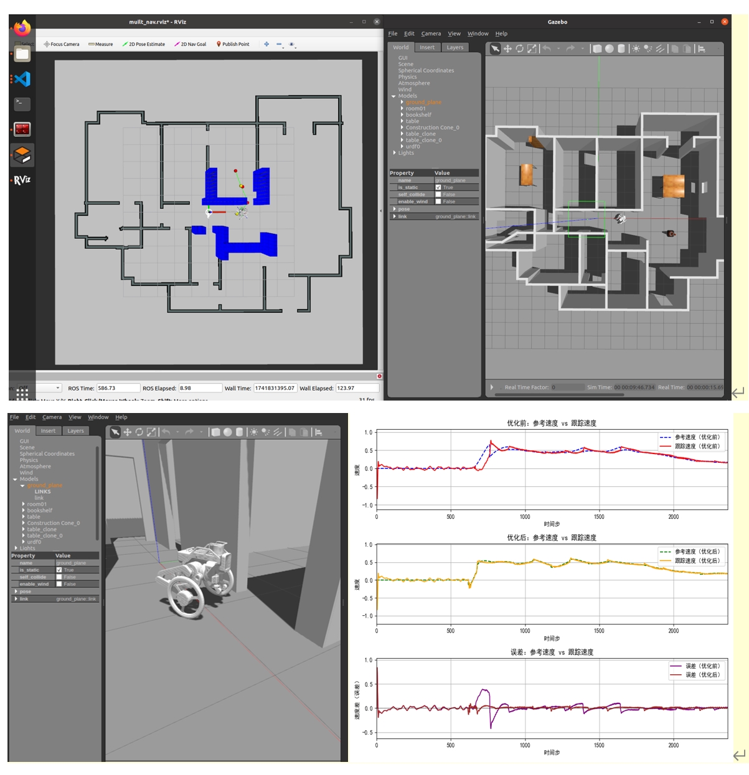Launch Terminal from the Ubuntu dock
The height and width of the screenshot is (775, 749).
coord(22,104)
